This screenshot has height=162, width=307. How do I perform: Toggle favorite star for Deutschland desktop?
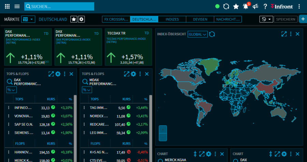[x=74, y=19]
